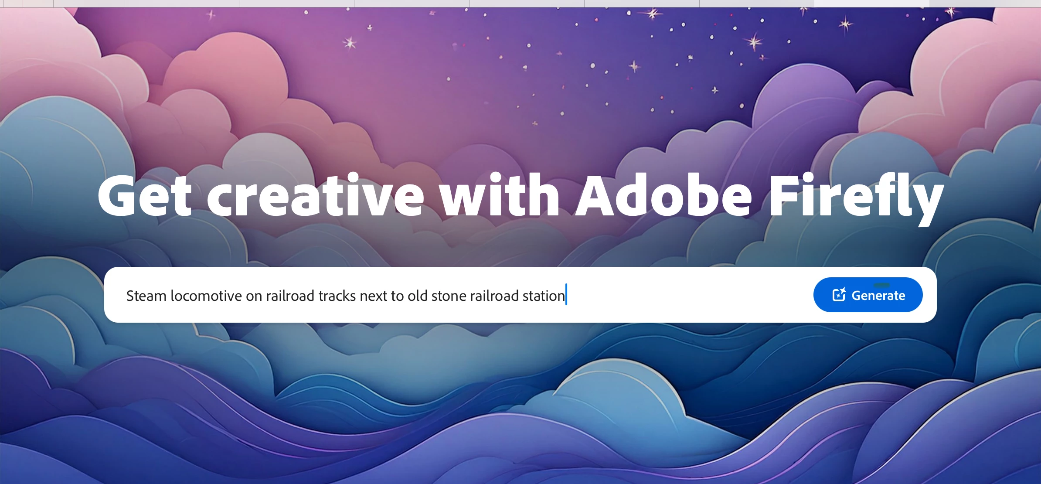The image size is (1041, 484).
Task: Click the word "railroad" before "station"
Action: tap(494, 296)
